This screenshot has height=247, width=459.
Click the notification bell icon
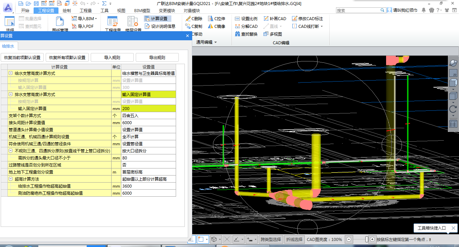[x=424, y=10]
